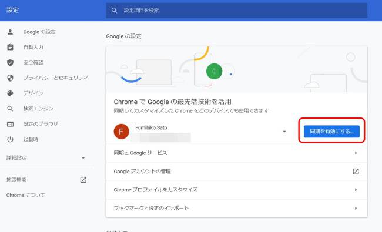Select プライバシーとセキュリティ in sidebar

[x=56, y=78]
